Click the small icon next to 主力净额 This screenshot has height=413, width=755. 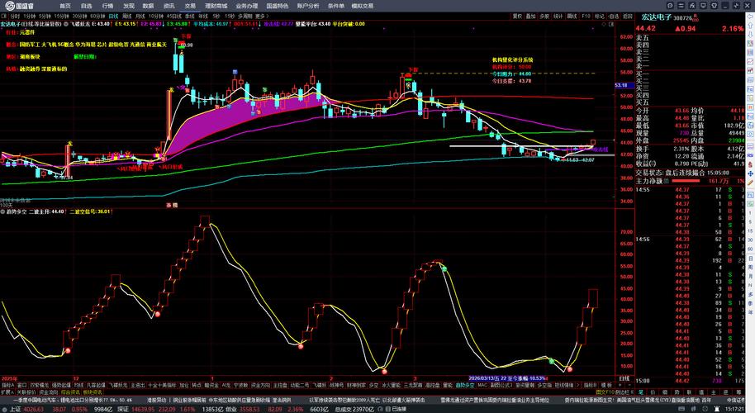pyautogui.click(x=667, y=181)
